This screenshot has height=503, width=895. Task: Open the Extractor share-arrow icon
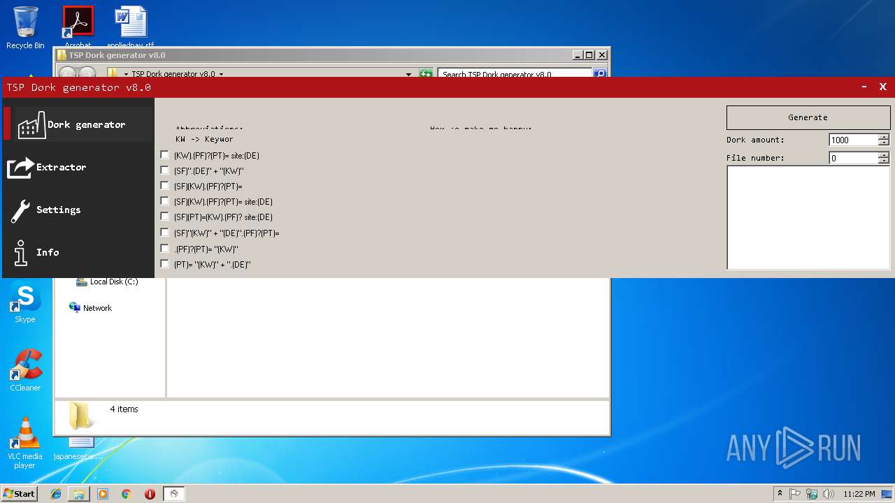[20, 167]
